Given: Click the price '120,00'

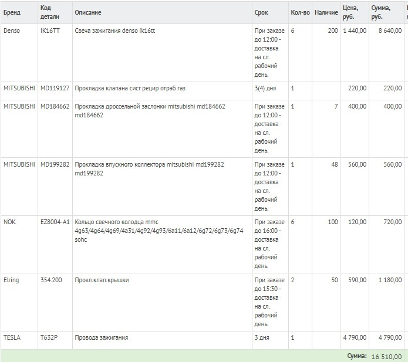Looking at the screenshot, I should coord(358,222).
